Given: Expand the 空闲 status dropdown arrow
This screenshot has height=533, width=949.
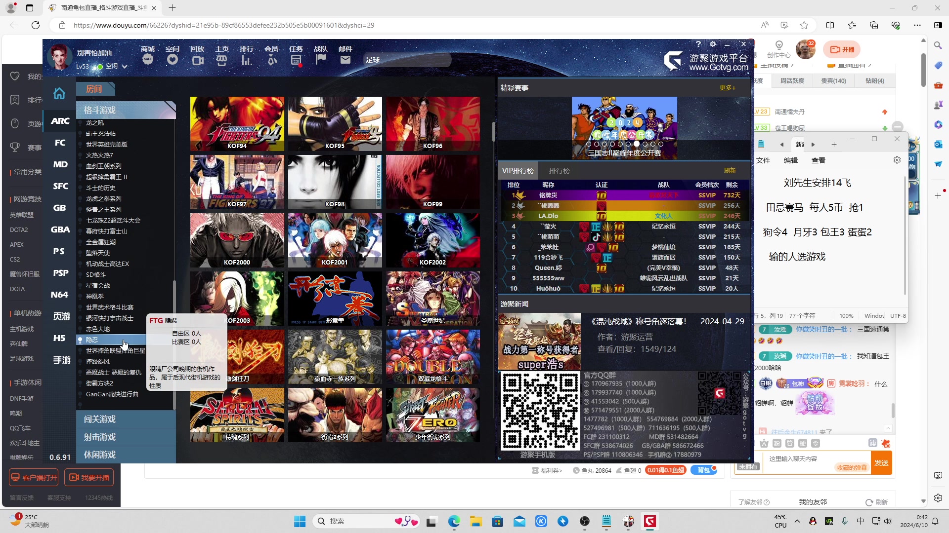Looking at the screenshot, I should click(125, 66).
